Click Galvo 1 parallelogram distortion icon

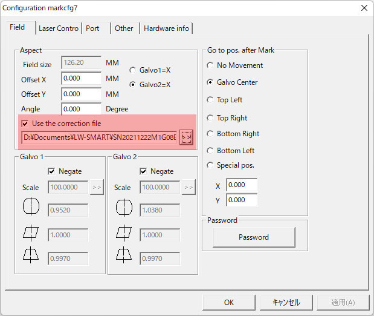tap(31, 233)
